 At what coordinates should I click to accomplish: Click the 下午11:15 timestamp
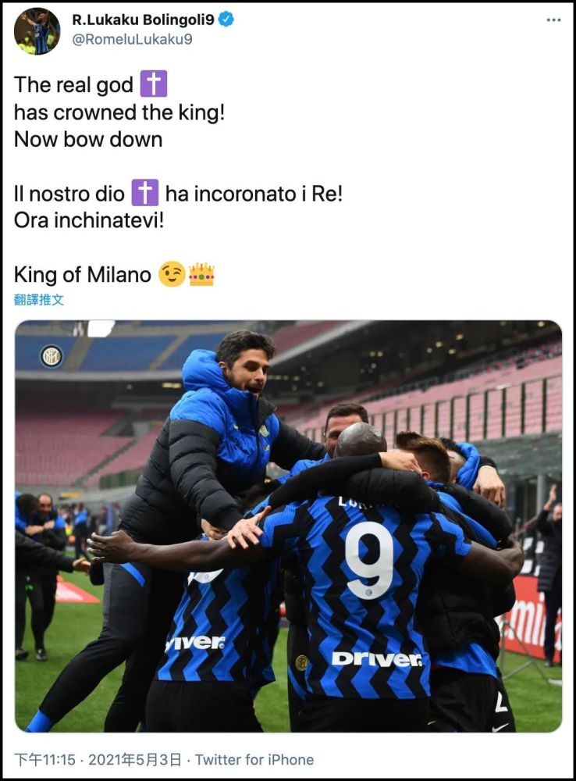pos(44,760)
